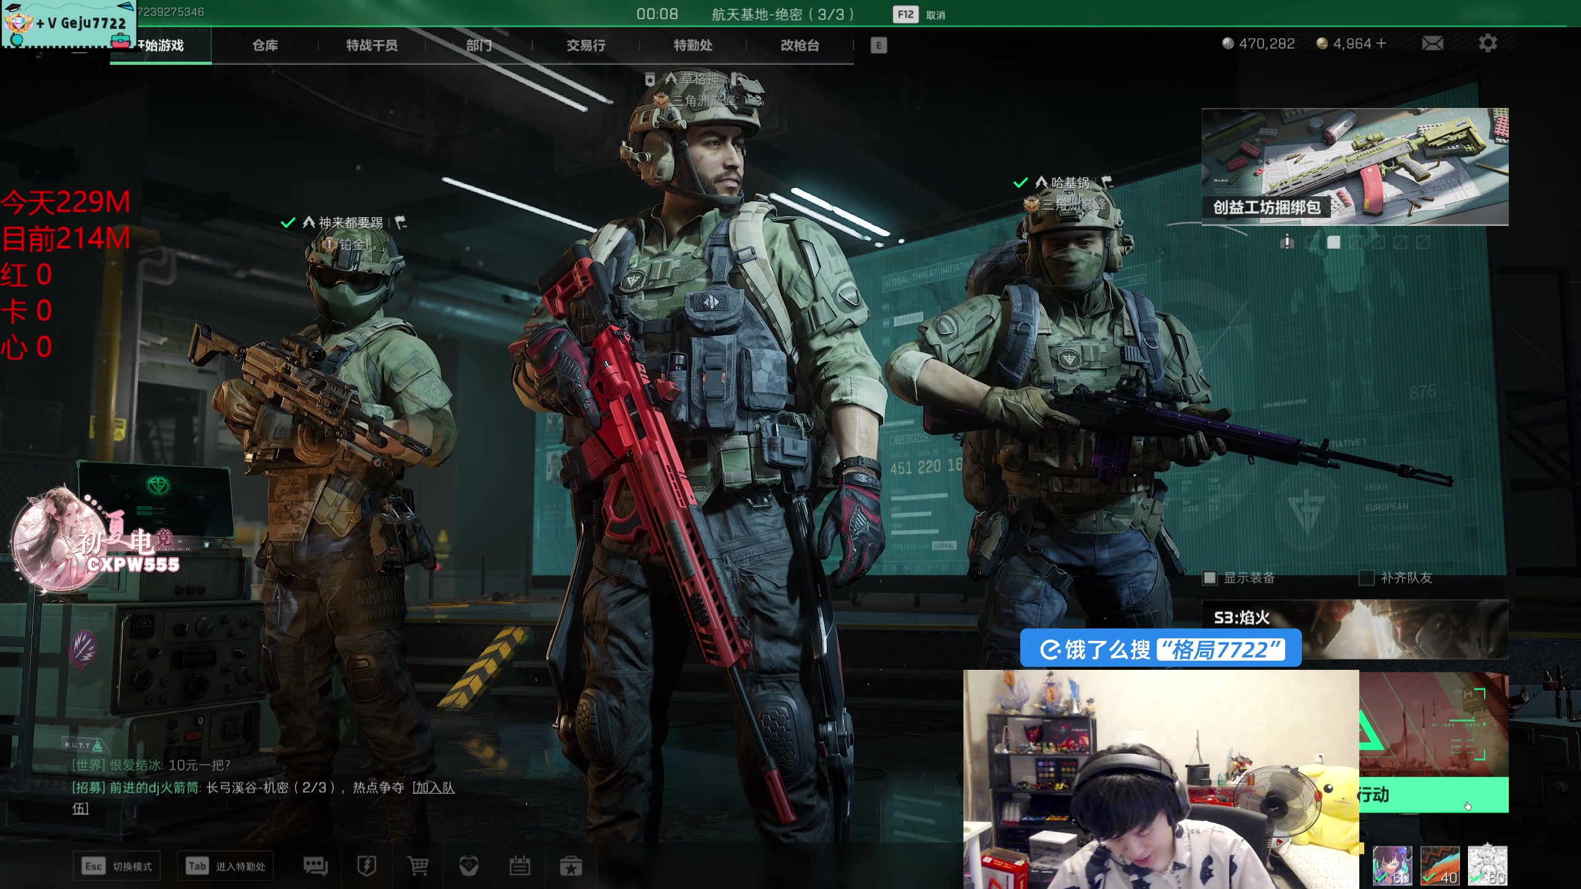Click the 铂金 rank label under 神来都要踢
This screenshot has height=889, width=1581.
[x=353, y=244]
